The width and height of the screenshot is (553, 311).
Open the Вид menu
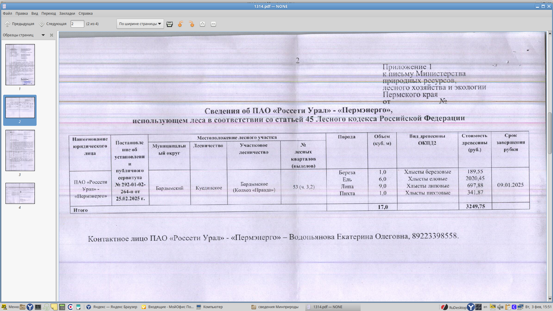35,14
